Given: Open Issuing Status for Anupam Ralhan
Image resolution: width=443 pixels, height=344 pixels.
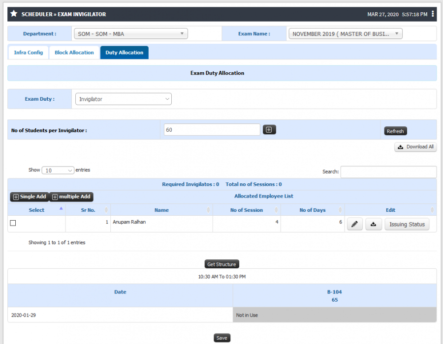Looking at the screenshot, I should 407,224.
